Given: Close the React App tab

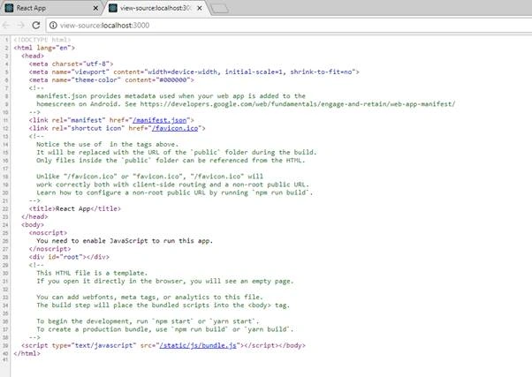Looking at the screenshot, I should [95, 8].
